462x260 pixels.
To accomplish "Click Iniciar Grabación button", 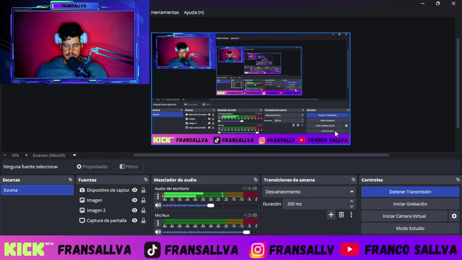I will [410, 204].
